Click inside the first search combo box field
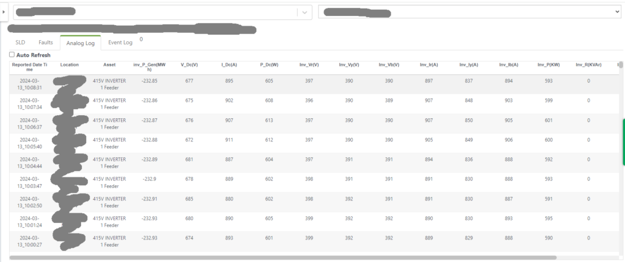The width and height of the screenshot is (625, 262). pyautogui.click(x=153, y=12)
